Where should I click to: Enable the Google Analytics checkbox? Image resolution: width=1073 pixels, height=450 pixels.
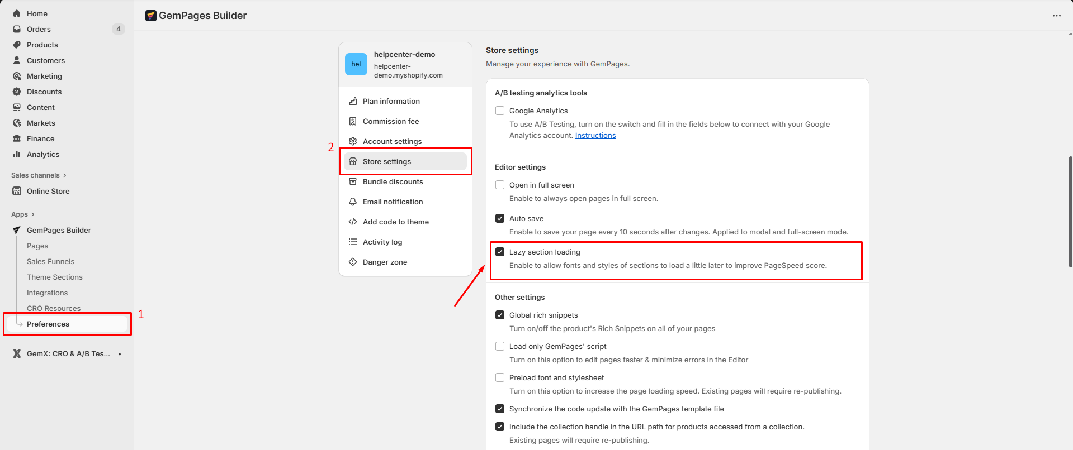(x=500, y=111)
